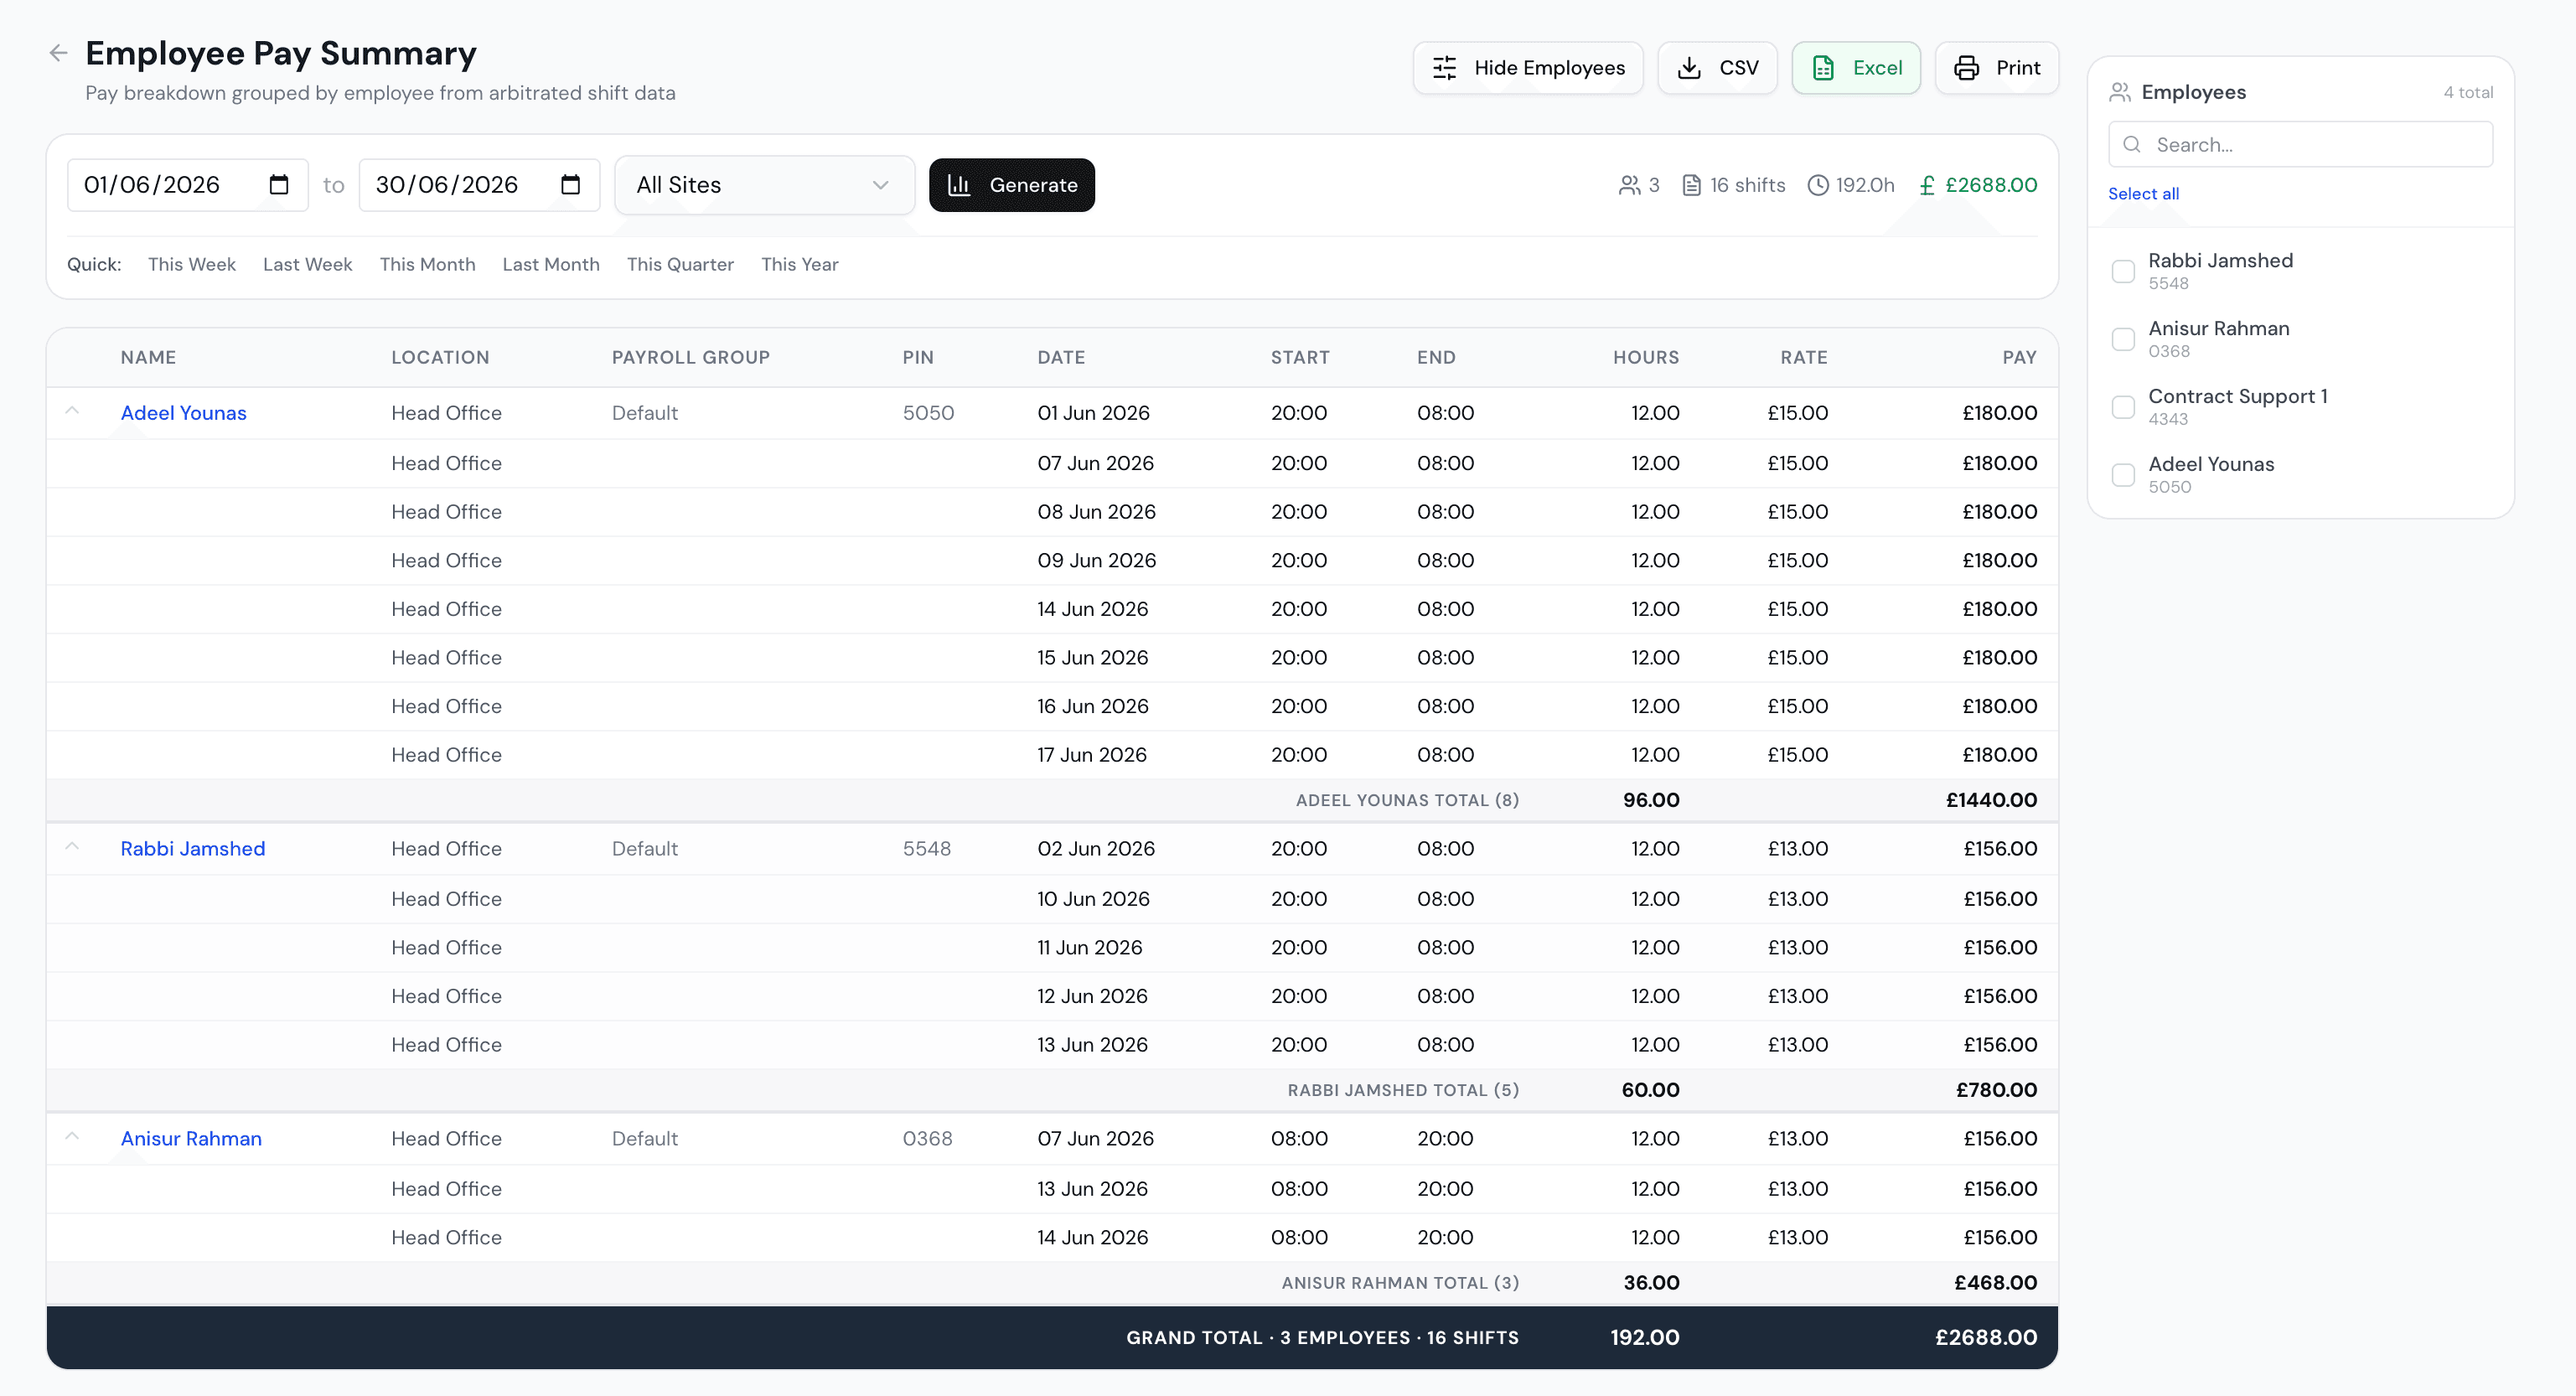The image size is (2576, 1396).
Task: Select the This Year quick range
Action: pos(800,264)
